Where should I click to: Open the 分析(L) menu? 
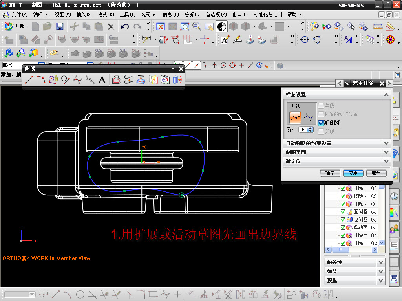192,15
